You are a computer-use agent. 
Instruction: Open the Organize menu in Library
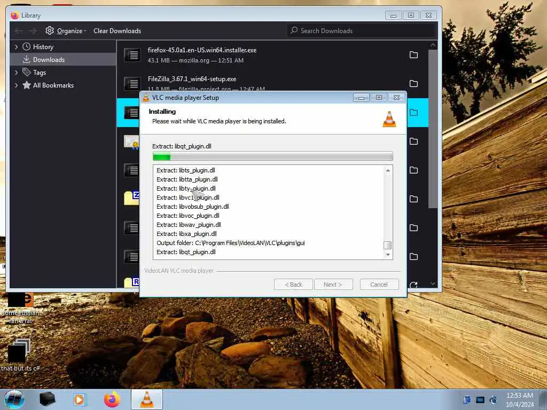tap(66, 30)
